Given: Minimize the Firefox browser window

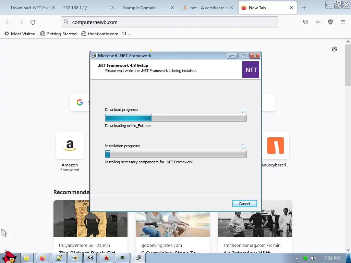Looking at the screenshot, I should click(x=329, y=4).
